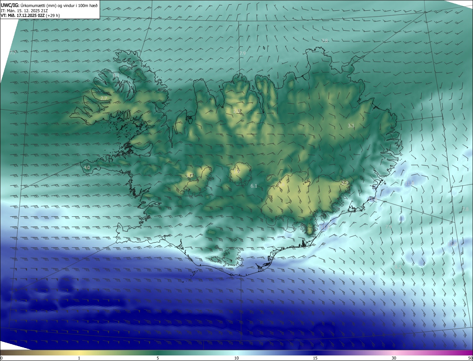Click the 10 tick on the color scale

pos(236,358)
